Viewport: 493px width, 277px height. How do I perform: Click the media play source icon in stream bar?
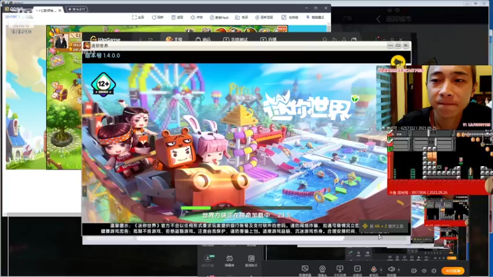coord(357,269)
